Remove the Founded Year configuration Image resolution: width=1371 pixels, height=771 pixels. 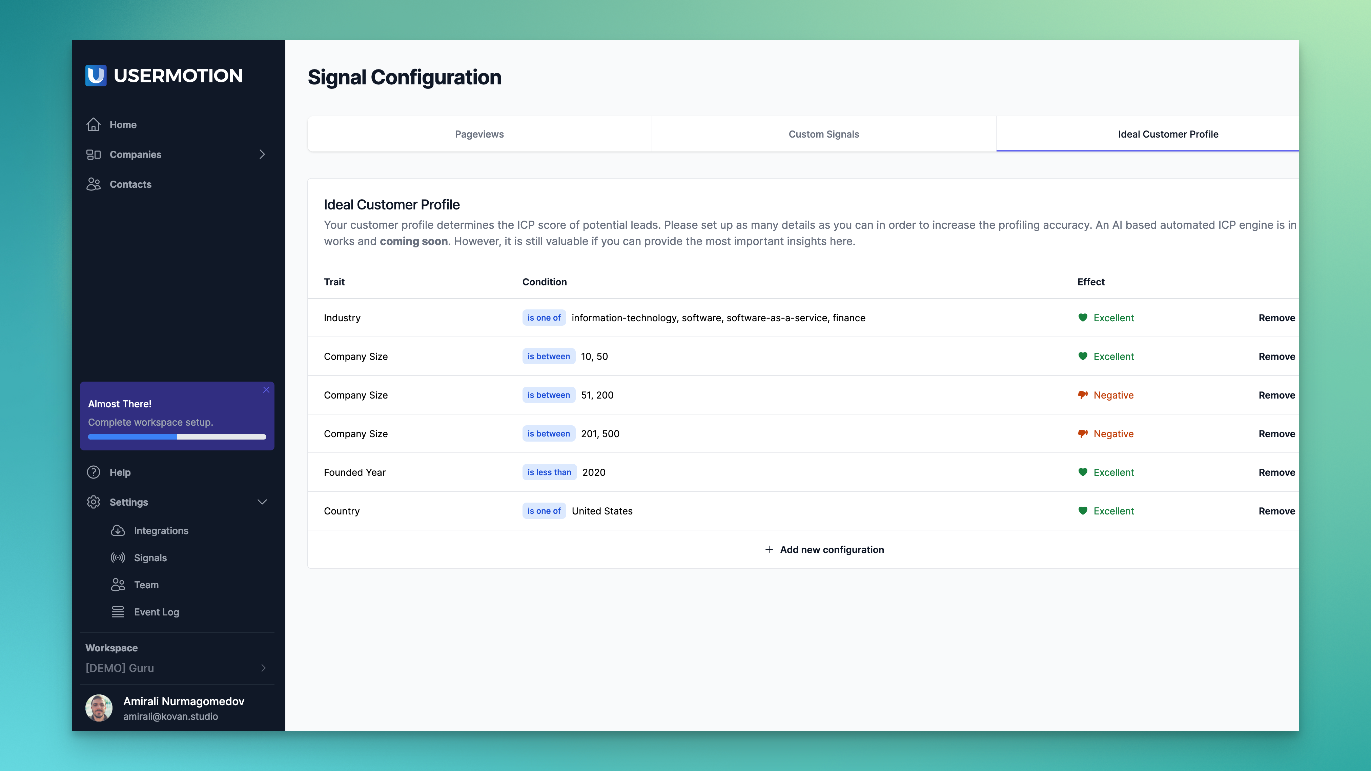point(1276,472)
